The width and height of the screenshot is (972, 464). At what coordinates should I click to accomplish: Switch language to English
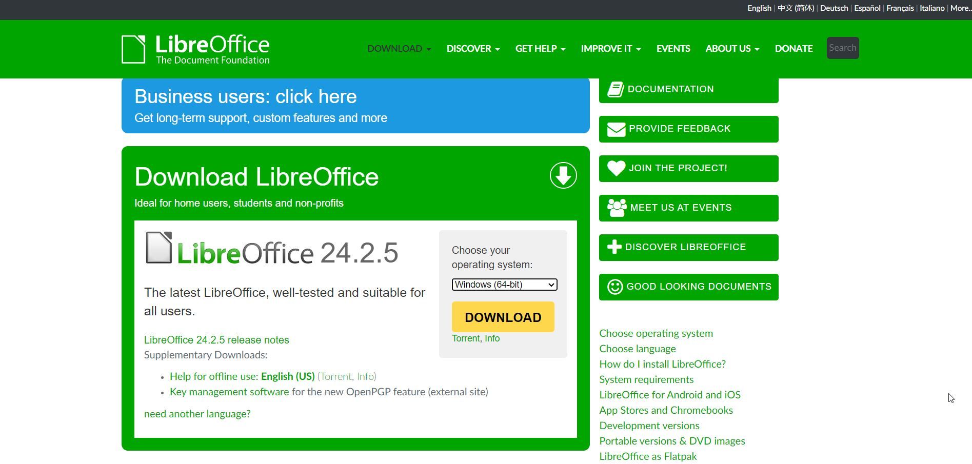(759, 8)
